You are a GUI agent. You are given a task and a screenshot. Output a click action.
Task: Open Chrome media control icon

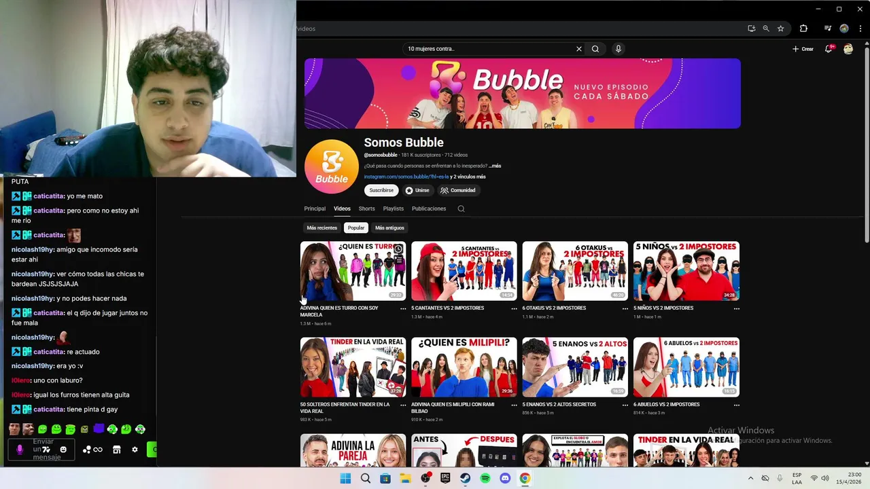pyautogui.click(x=827, y=29)
